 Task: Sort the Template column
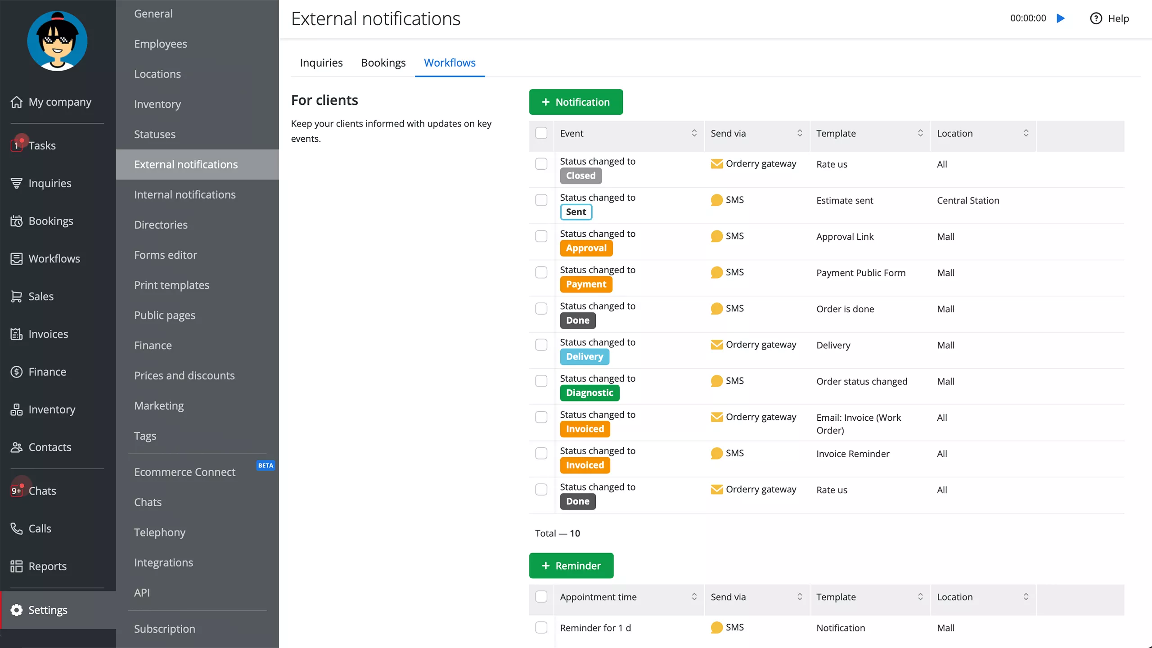pos(921,133)
